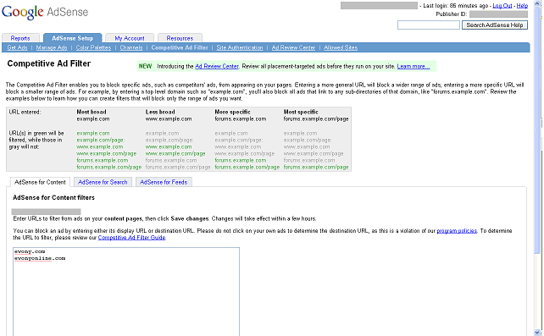Select Competitive Ad Filter in submenu
This screenshot has width=544, height=336.
coord(180,47)
